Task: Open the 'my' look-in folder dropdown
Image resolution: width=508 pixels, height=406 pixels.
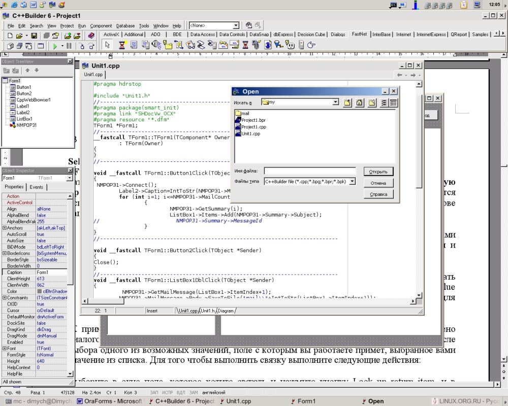Action: tap(336, 103)
